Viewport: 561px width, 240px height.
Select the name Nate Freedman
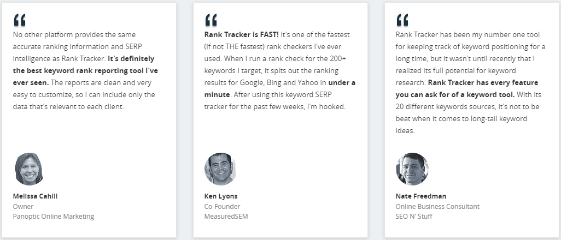pyautogui.click(x=421, y=196)
